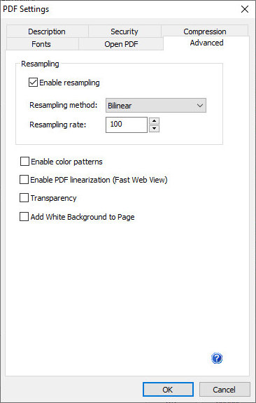The width and height of the screenshot is (256, 403).
Task: Enable color patterns checkbox
Action: click(24, 162)
